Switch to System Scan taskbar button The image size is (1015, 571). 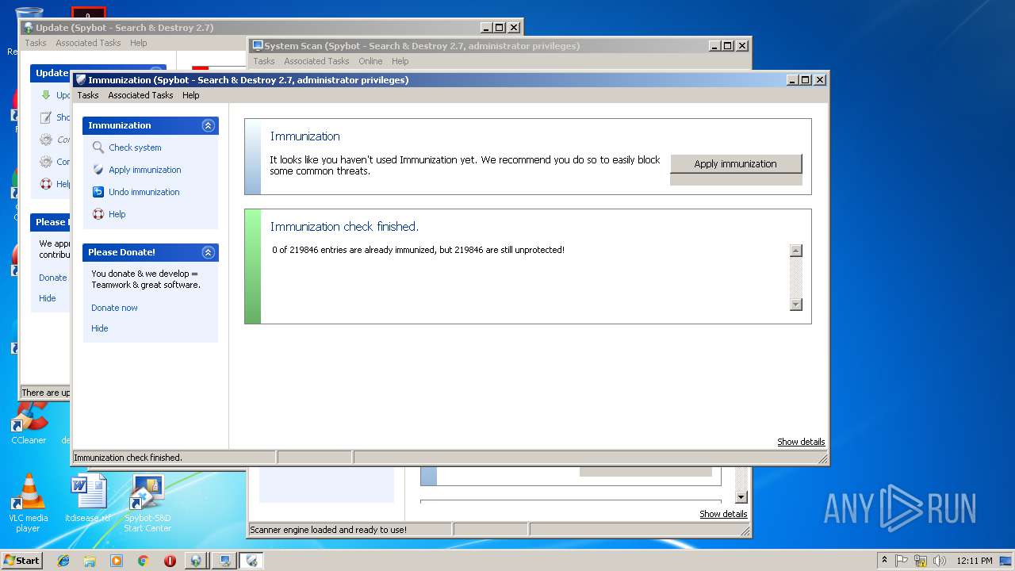[224, 561]
